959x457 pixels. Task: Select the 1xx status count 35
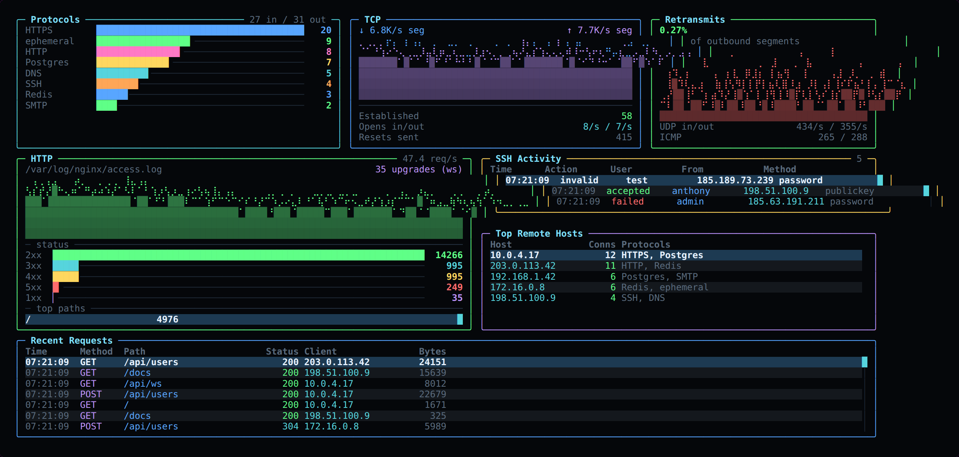coord(457,298)
